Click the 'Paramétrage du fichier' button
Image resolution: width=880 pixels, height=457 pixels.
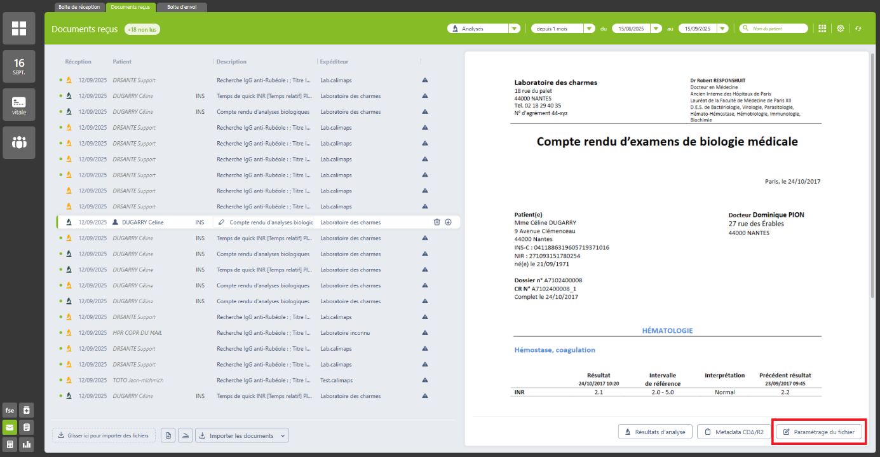819,432
